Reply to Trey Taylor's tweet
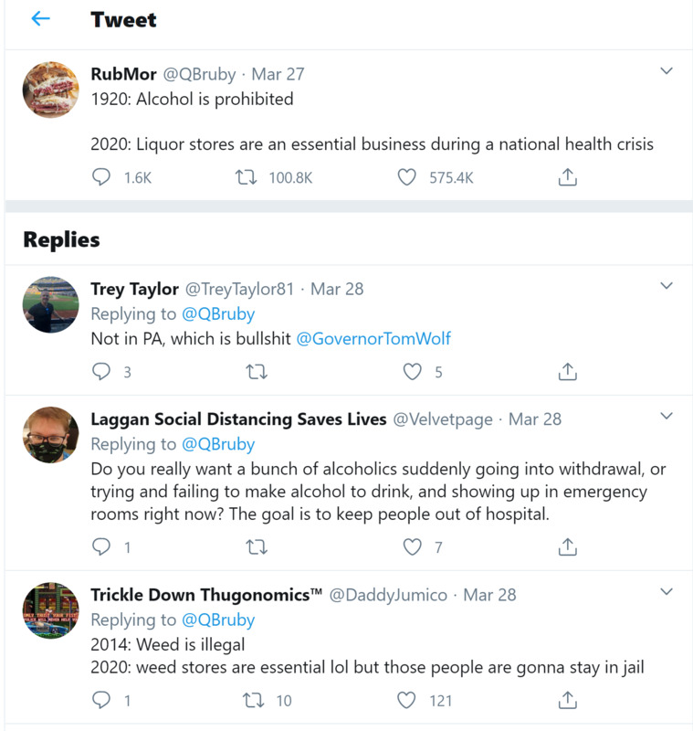 click(102, 372)
